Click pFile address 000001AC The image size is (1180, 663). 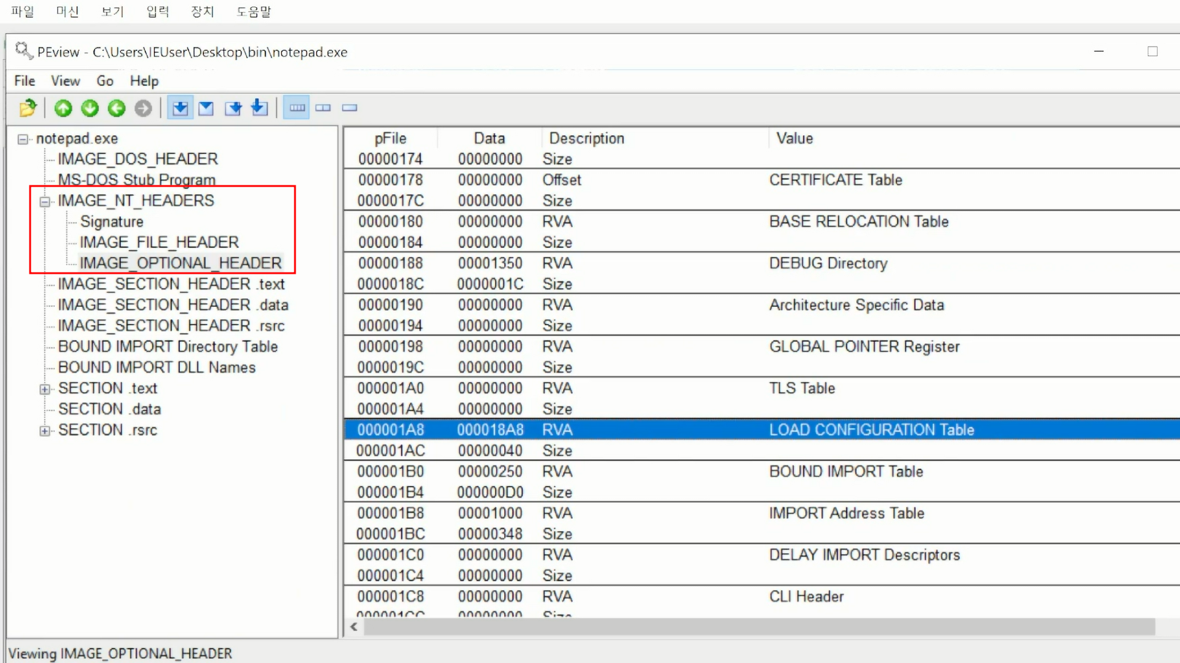[x=390, y=451]
